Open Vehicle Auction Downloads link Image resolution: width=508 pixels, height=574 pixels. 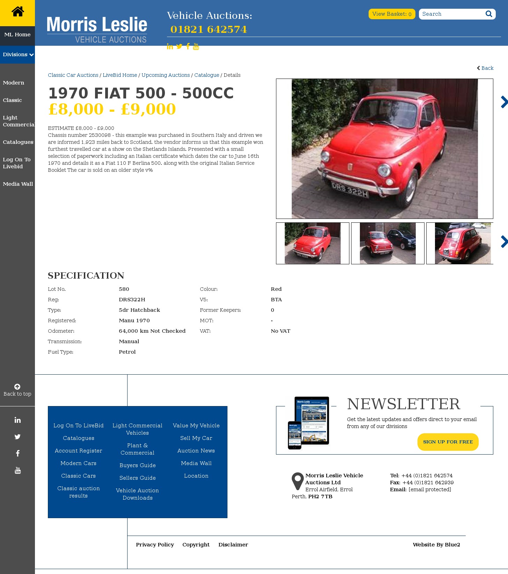pos(138,494)
